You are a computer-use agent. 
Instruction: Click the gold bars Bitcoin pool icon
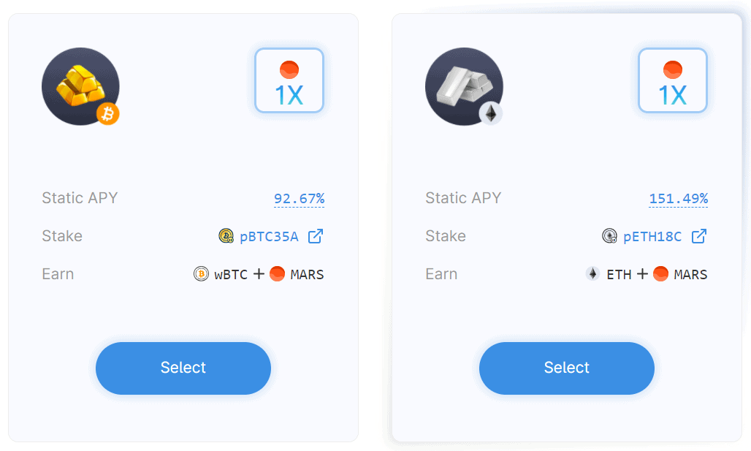point(80,86)
